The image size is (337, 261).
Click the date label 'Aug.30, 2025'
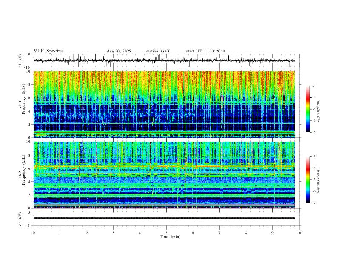(x=119, y=51)
